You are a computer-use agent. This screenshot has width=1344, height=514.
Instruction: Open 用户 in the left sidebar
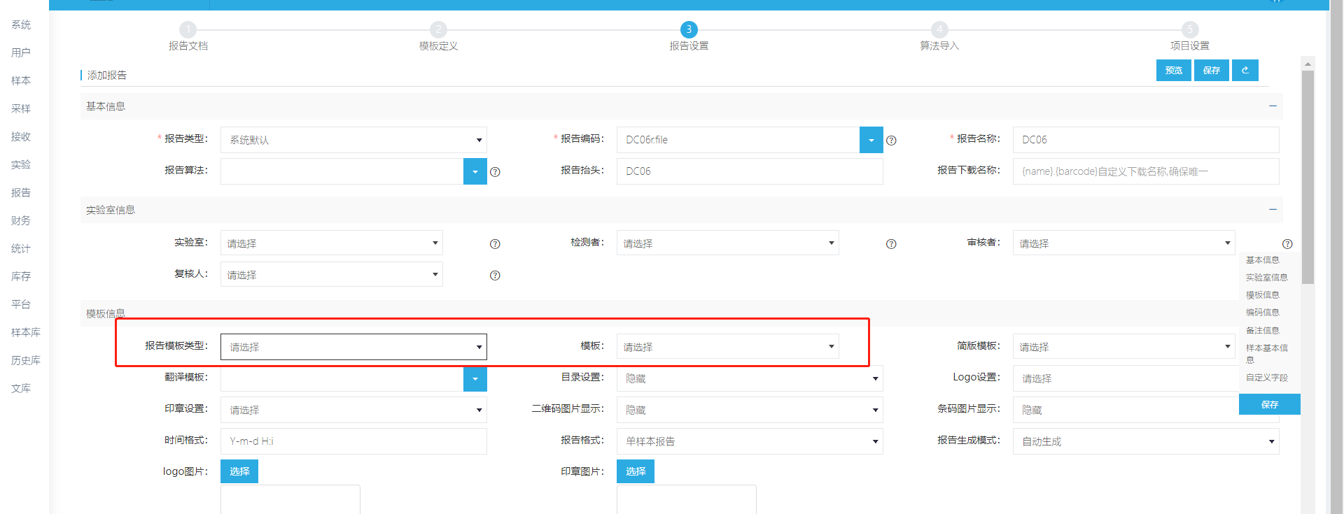pos(21,52)
